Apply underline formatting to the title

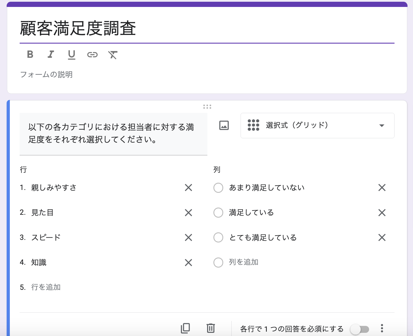click(72, 55)
